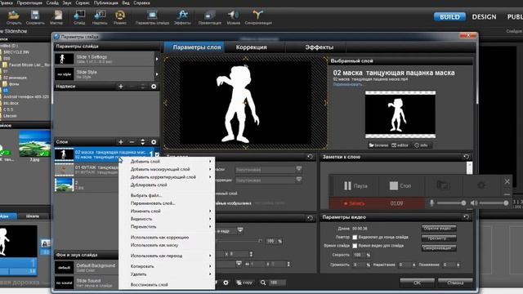Reset the Заметки к слою section
523x294 pixels.
pyautogui.click(x=467, y=157)
